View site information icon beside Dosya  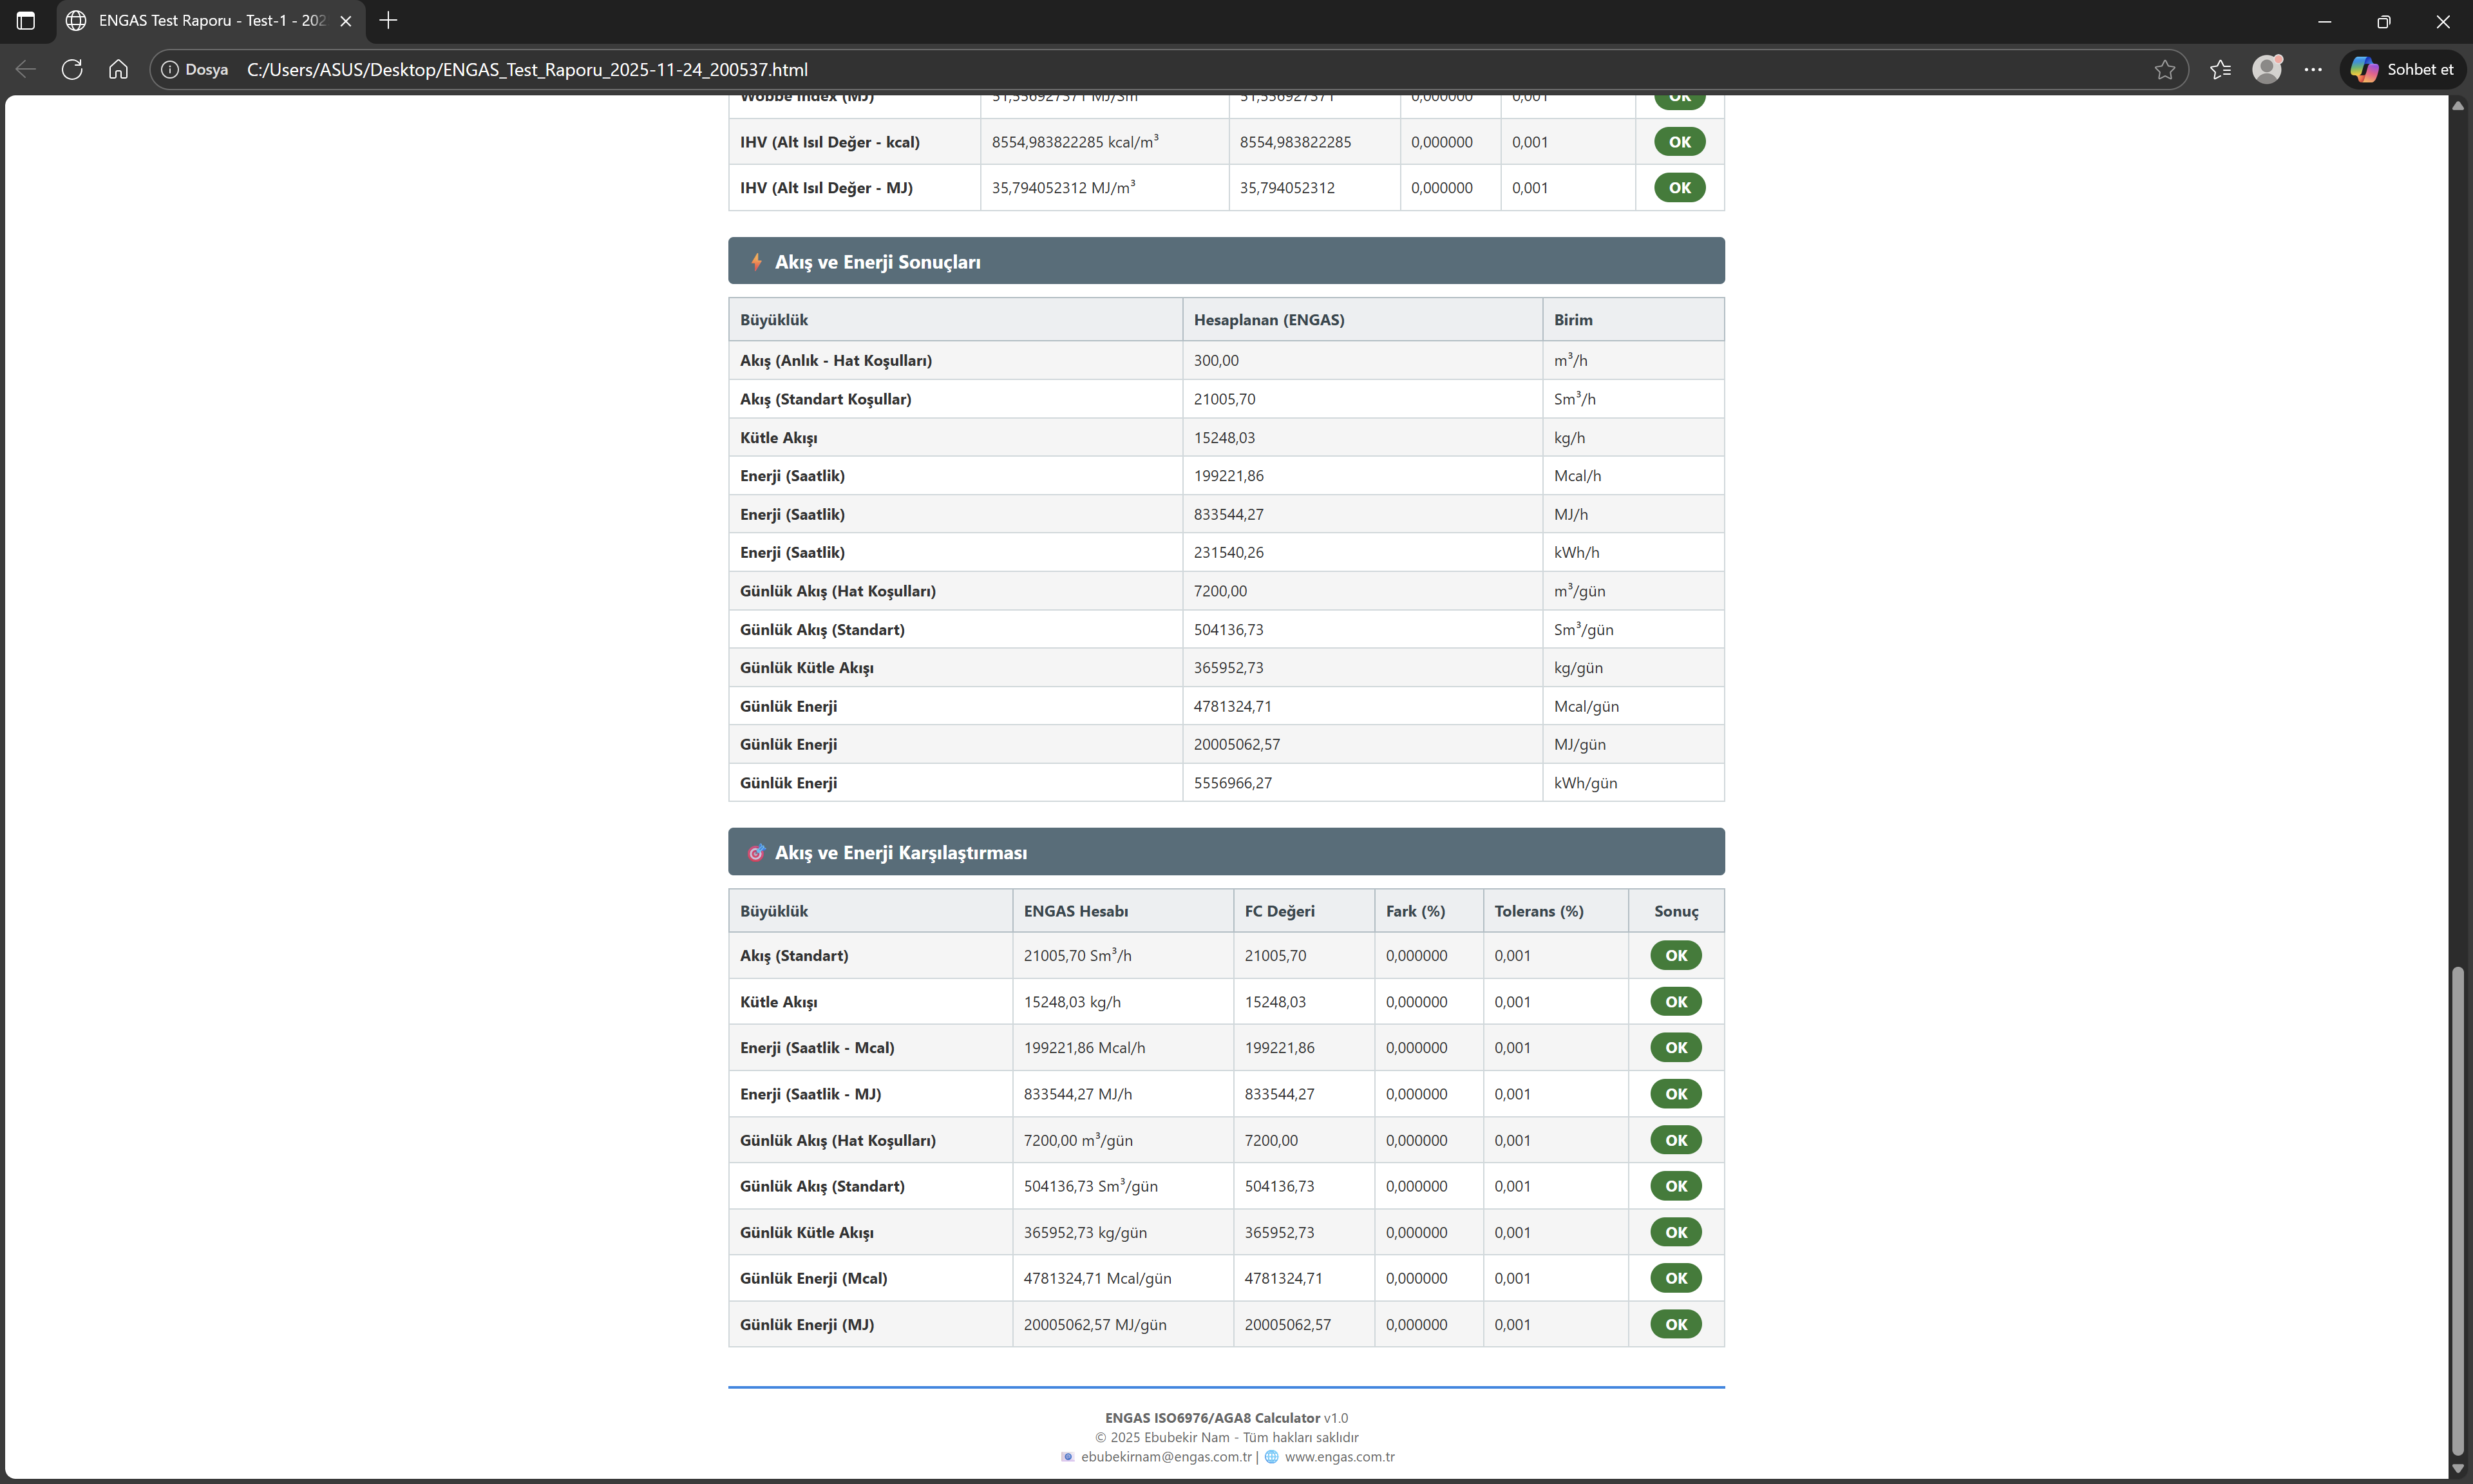click(170, 69)
